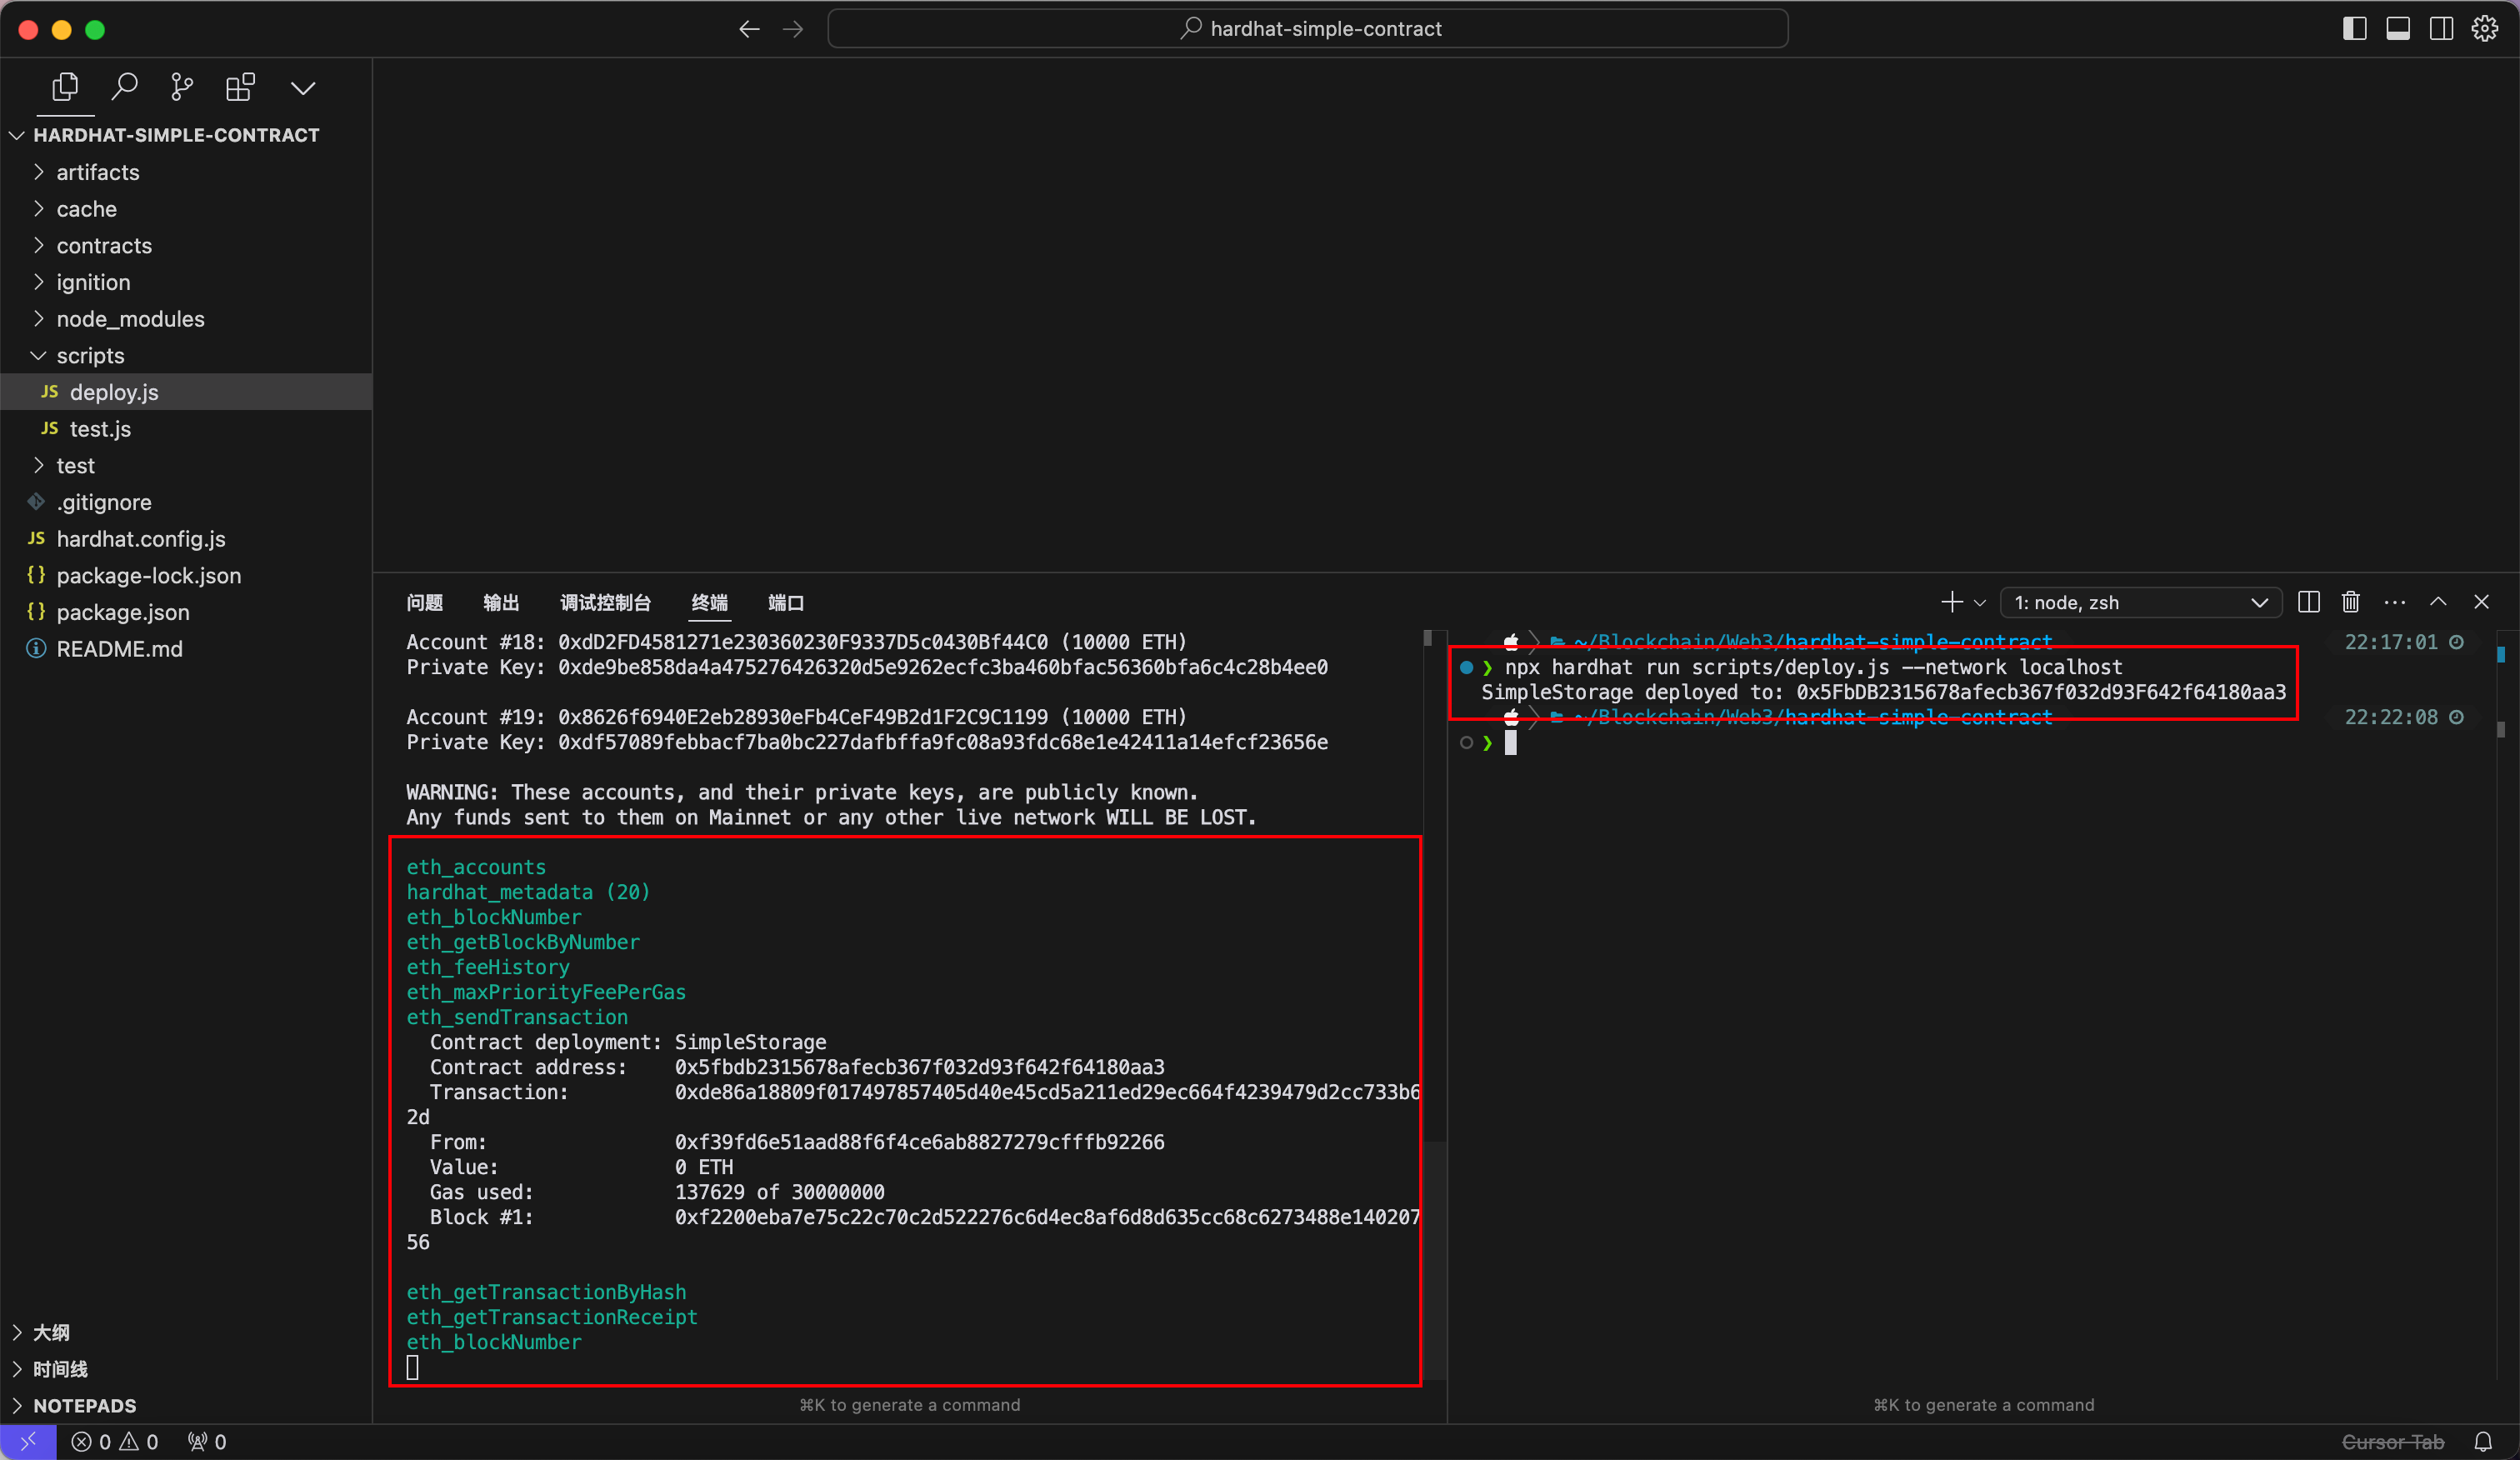Viewport: 2520px width, 1460px height.
Task: Open the Source Control view icon
Action: [x=182, y=88]
